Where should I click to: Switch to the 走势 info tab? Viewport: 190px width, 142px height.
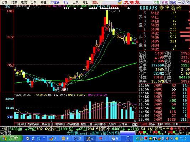click(x=160, y=124)
